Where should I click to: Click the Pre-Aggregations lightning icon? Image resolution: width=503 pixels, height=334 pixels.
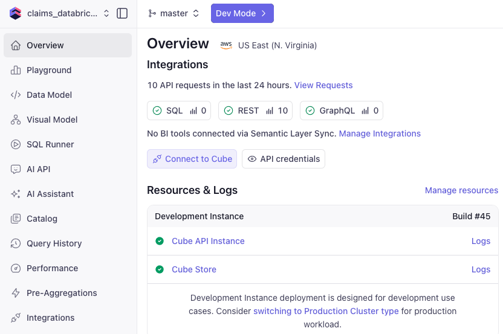16,293
